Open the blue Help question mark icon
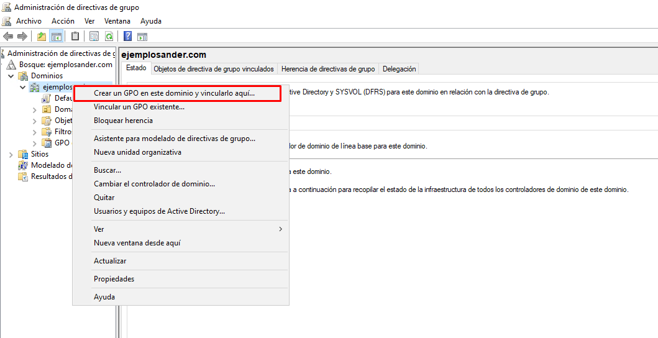The width and height of the screenshot is (658, 338). pos(127,37)
